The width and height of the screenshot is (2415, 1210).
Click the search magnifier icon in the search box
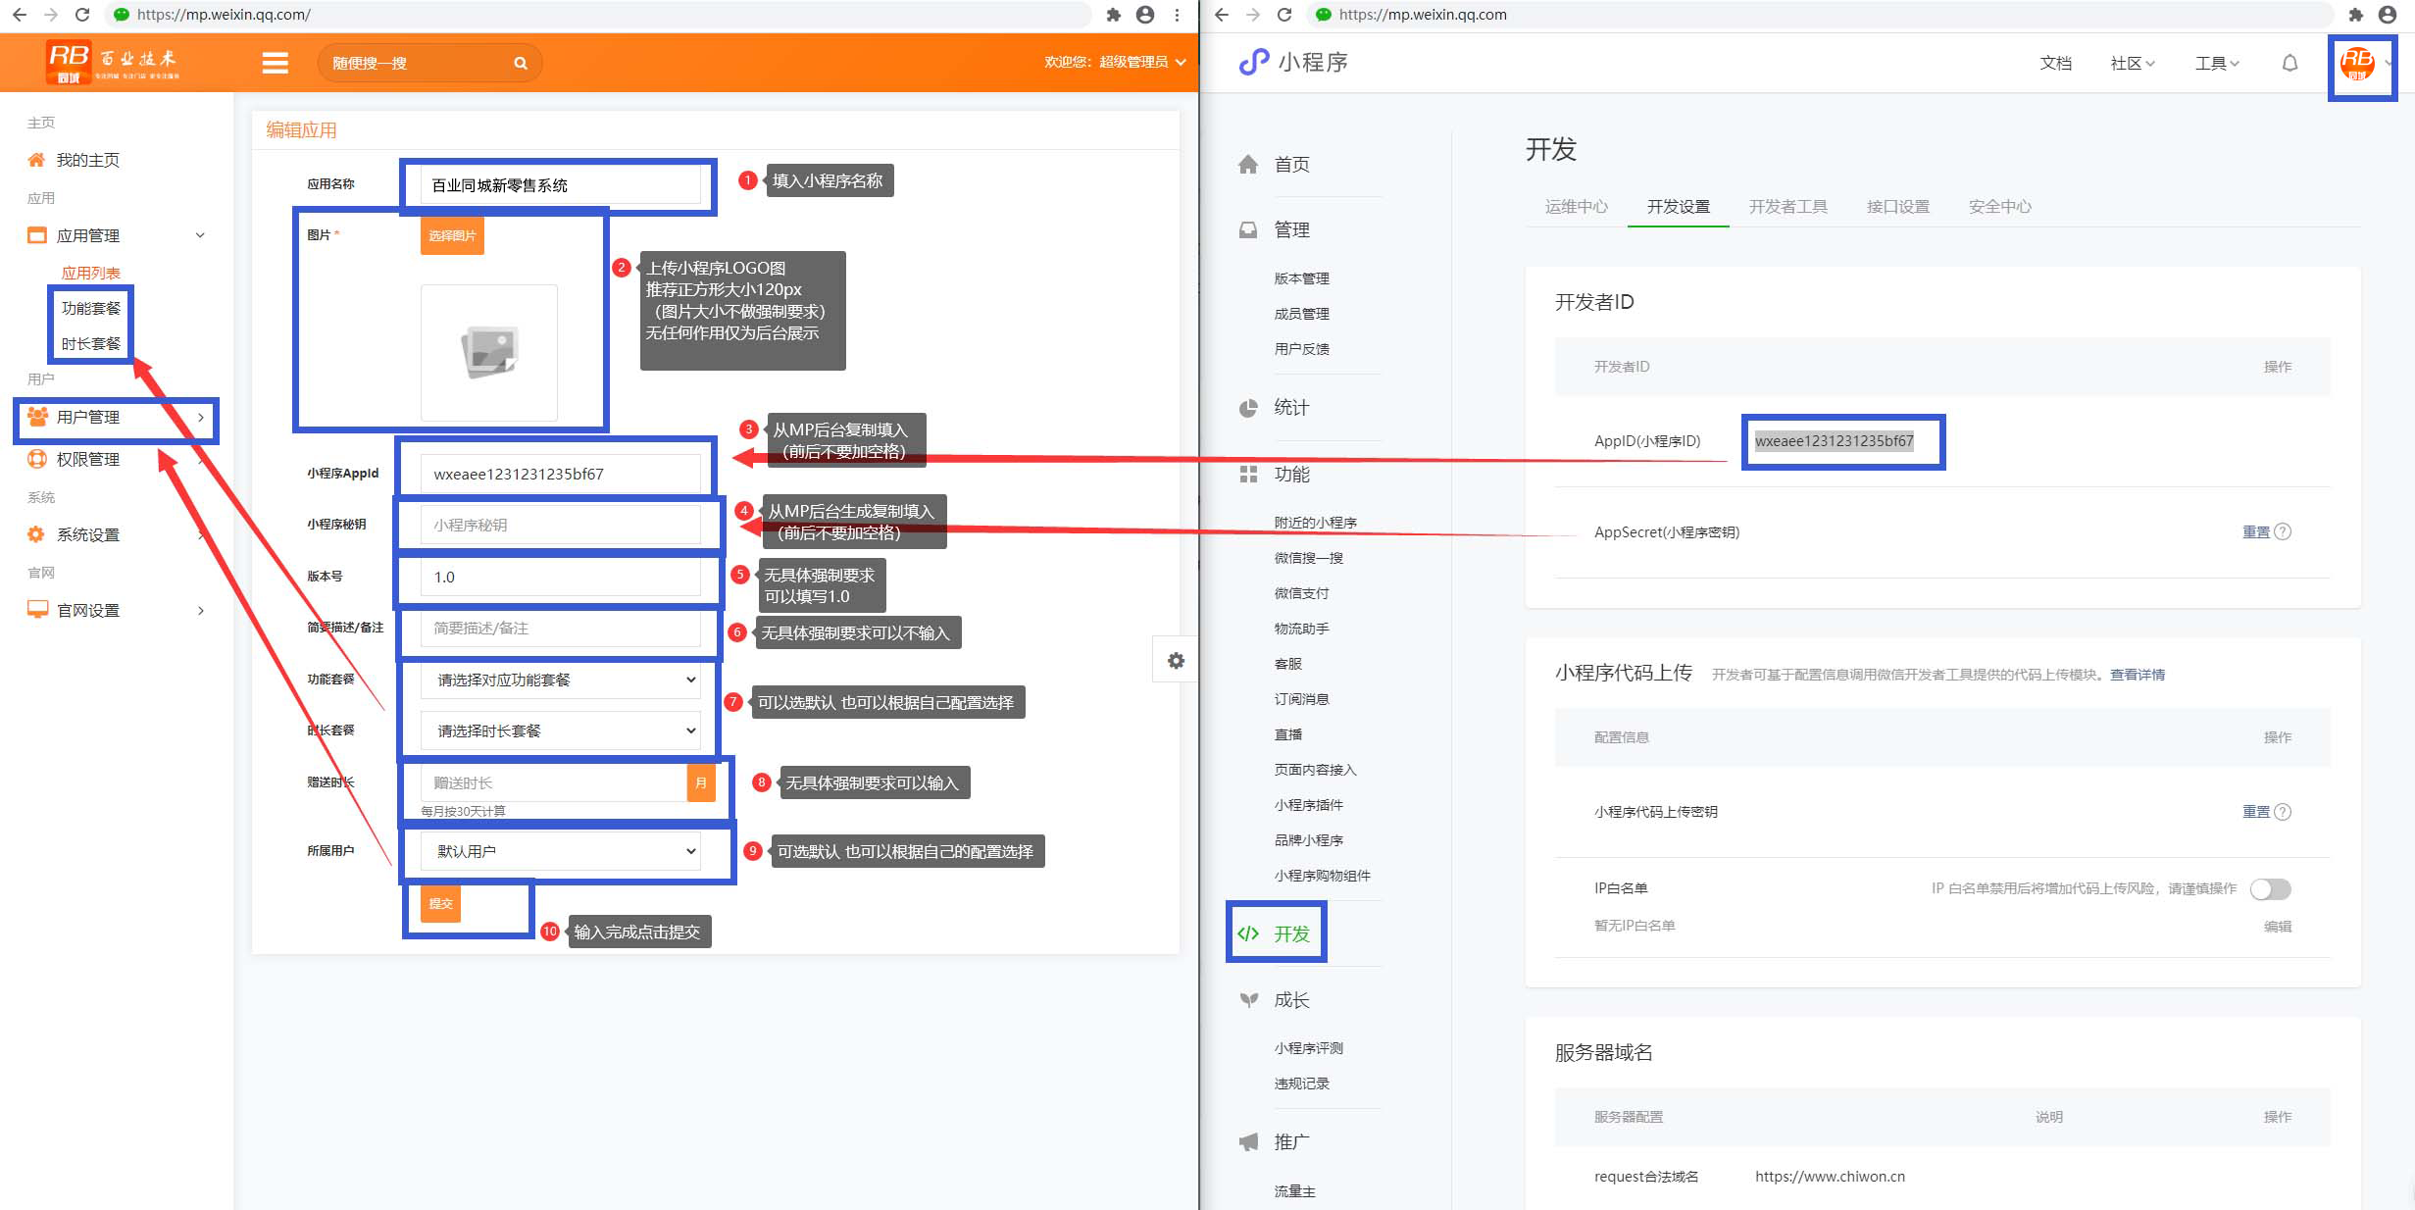point(521,64)
